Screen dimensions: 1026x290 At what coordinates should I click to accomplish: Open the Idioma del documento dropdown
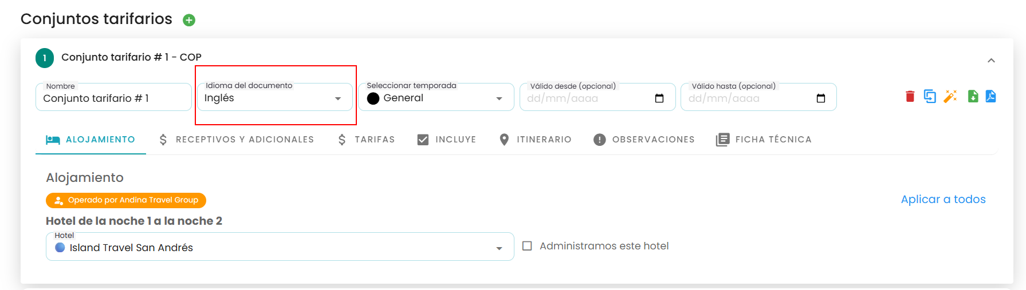(274, 98)
